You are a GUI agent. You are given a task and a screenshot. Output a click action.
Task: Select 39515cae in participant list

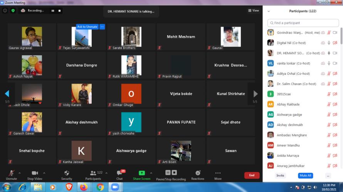[303, 94]
